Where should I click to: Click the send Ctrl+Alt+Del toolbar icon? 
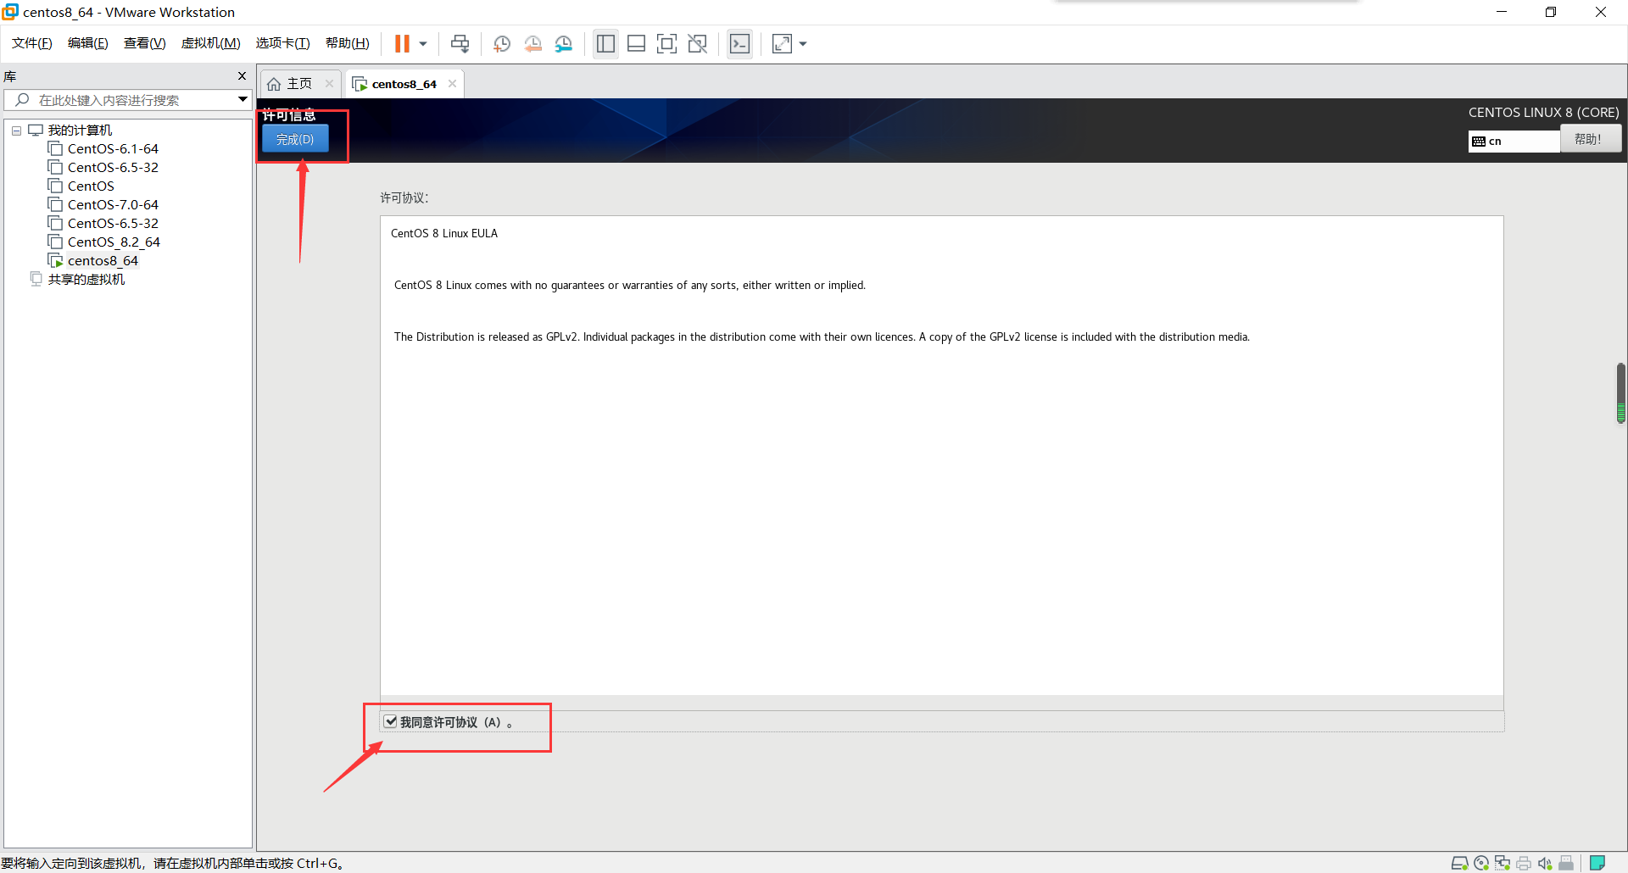pyautogui.click(x=460, y=43)
